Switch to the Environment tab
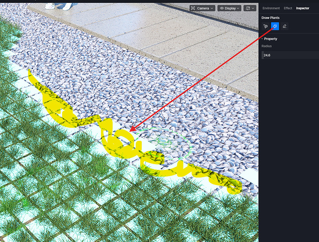This screenshot has width=319, height=242. pyautogui.click(x=270, y=8)
